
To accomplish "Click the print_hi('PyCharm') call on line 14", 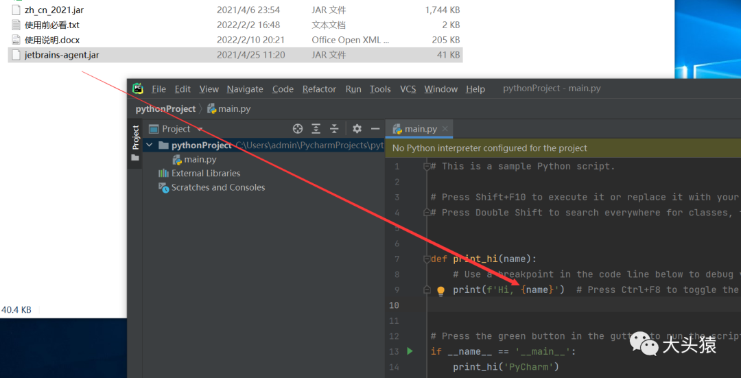I will tap(506, 366).
